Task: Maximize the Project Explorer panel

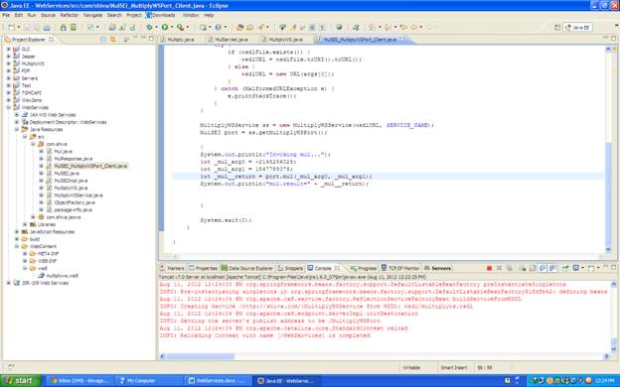Action: 151,39
